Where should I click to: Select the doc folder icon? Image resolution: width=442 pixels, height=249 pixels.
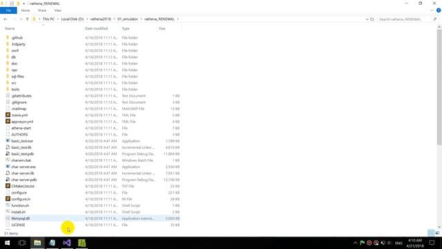click(8, 64)
